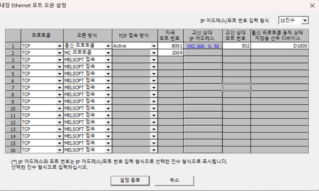Open the protocol dropdown in row 2
Viewport: 319px width, 191px height.
(59, 53)
